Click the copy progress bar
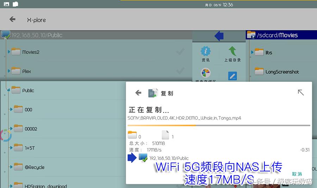The image size is (317, 188). [x=219, y=126]
